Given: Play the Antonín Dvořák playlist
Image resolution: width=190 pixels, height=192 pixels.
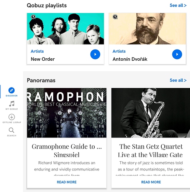Looking at the screenshot, I should (x=177, y=54).
